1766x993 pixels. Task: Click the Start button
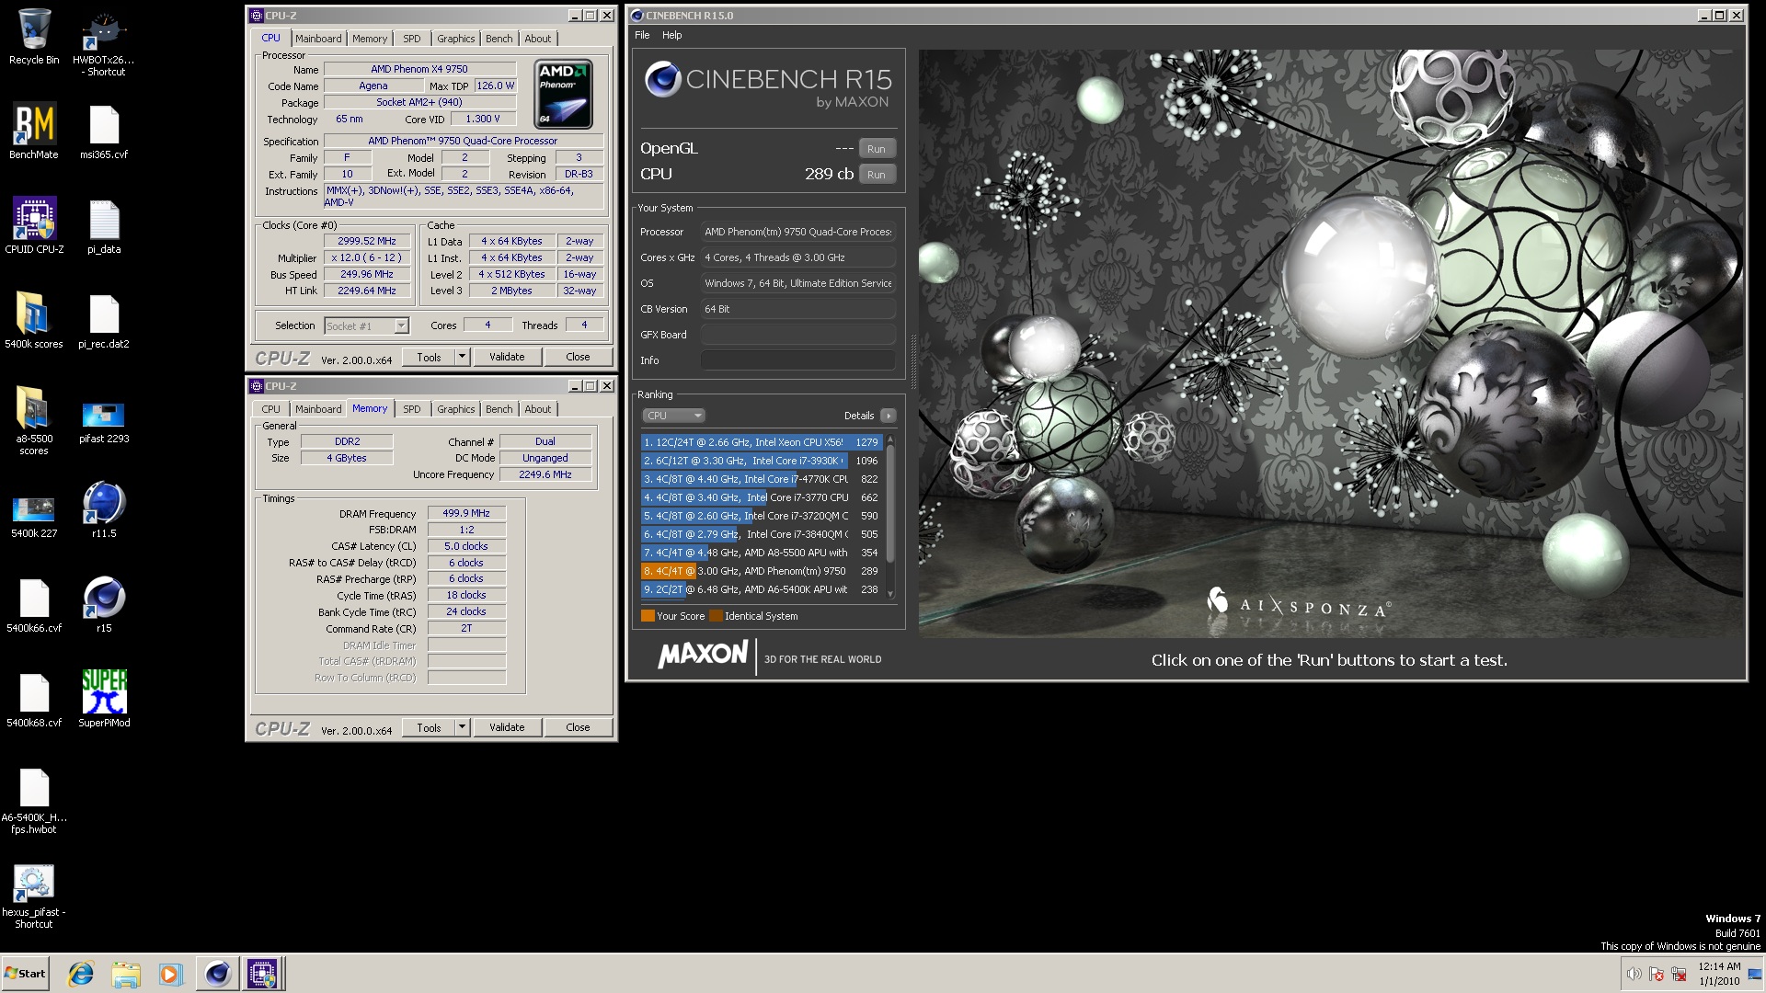pyautogui.click(x=26, y=974)
